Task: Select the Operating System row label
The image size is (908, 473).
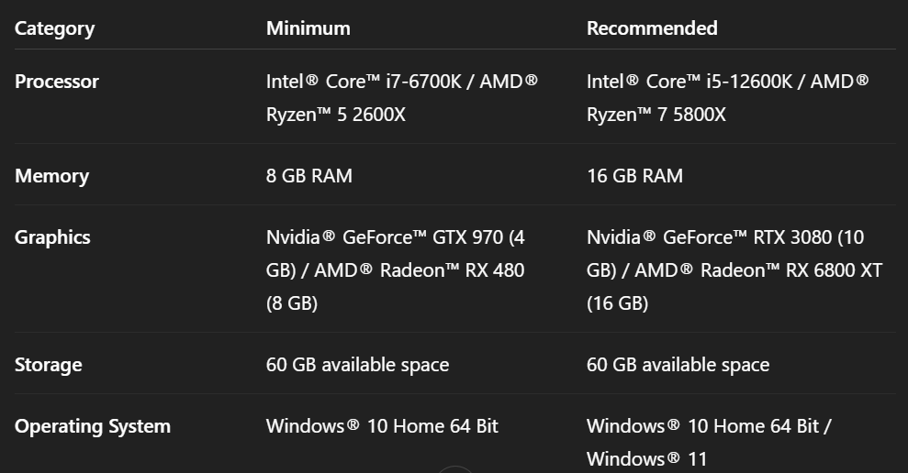Action: pyautogui.click(x=93, y=426)
